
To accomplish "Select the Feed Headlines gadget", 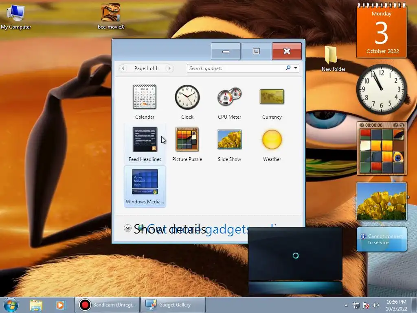I will click(x=145, y=144).
